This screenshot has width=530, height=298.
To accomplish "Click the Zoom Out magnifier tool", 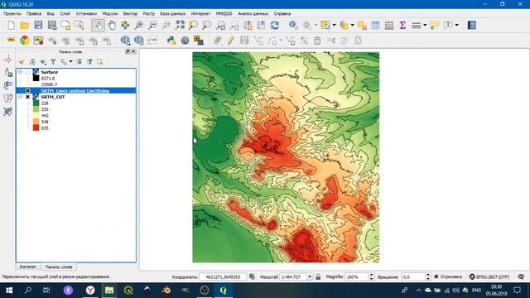I will (152, 26).
